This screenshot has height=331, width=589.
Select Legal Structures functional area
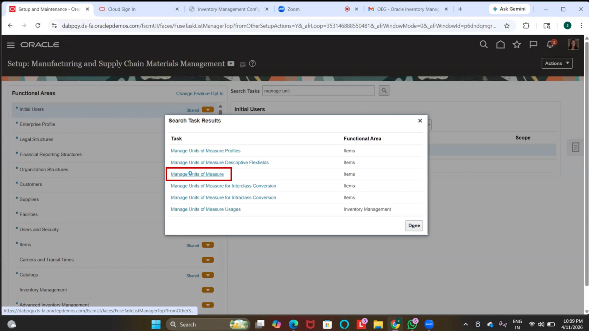pos(36,139)
